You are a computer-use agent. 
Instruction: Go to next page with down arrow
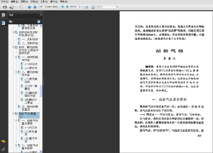pyautogui.click(x=35, y=7)
